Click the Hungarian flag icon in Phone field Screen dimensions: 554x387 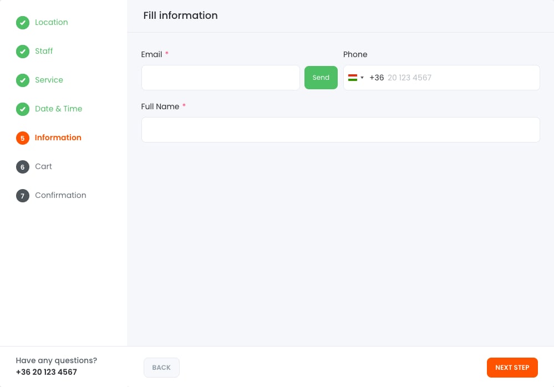tap(353, 78)
